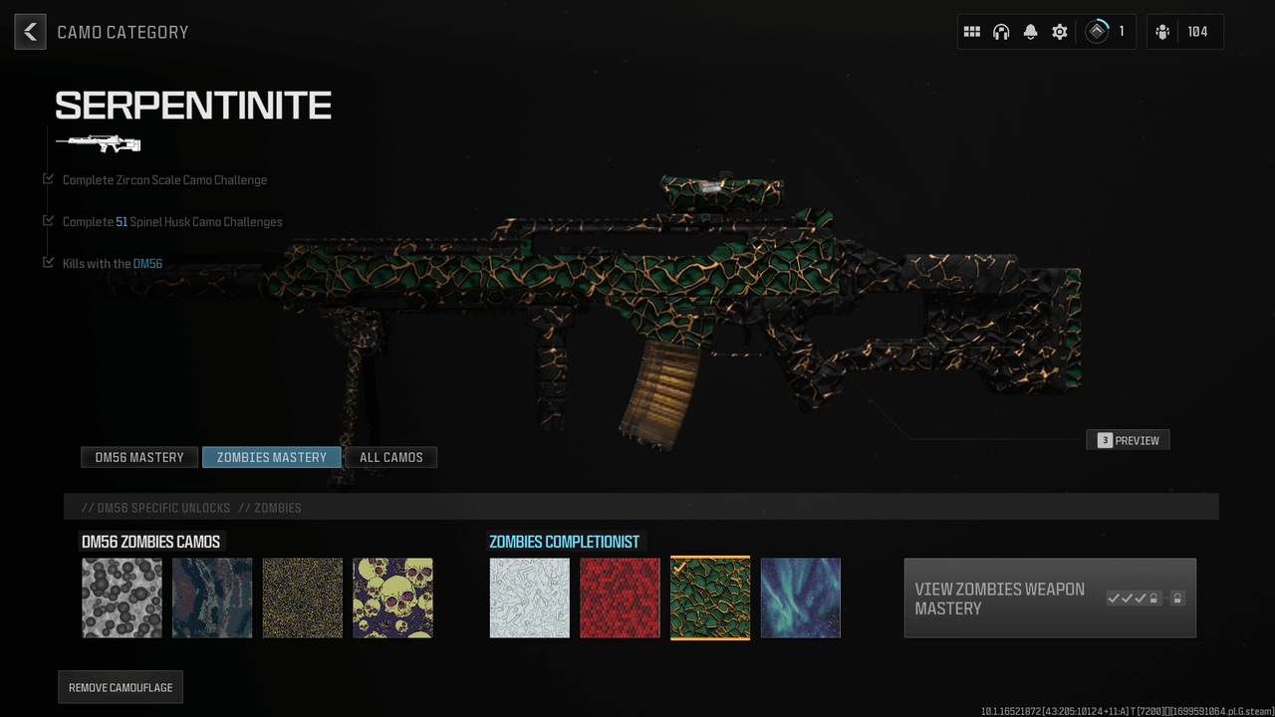Image resolution: width=1275 pixels, height=717 pixels.
Task: Click the REMOVE CAMOUFLAGE button
Action: tap(120, 686)
